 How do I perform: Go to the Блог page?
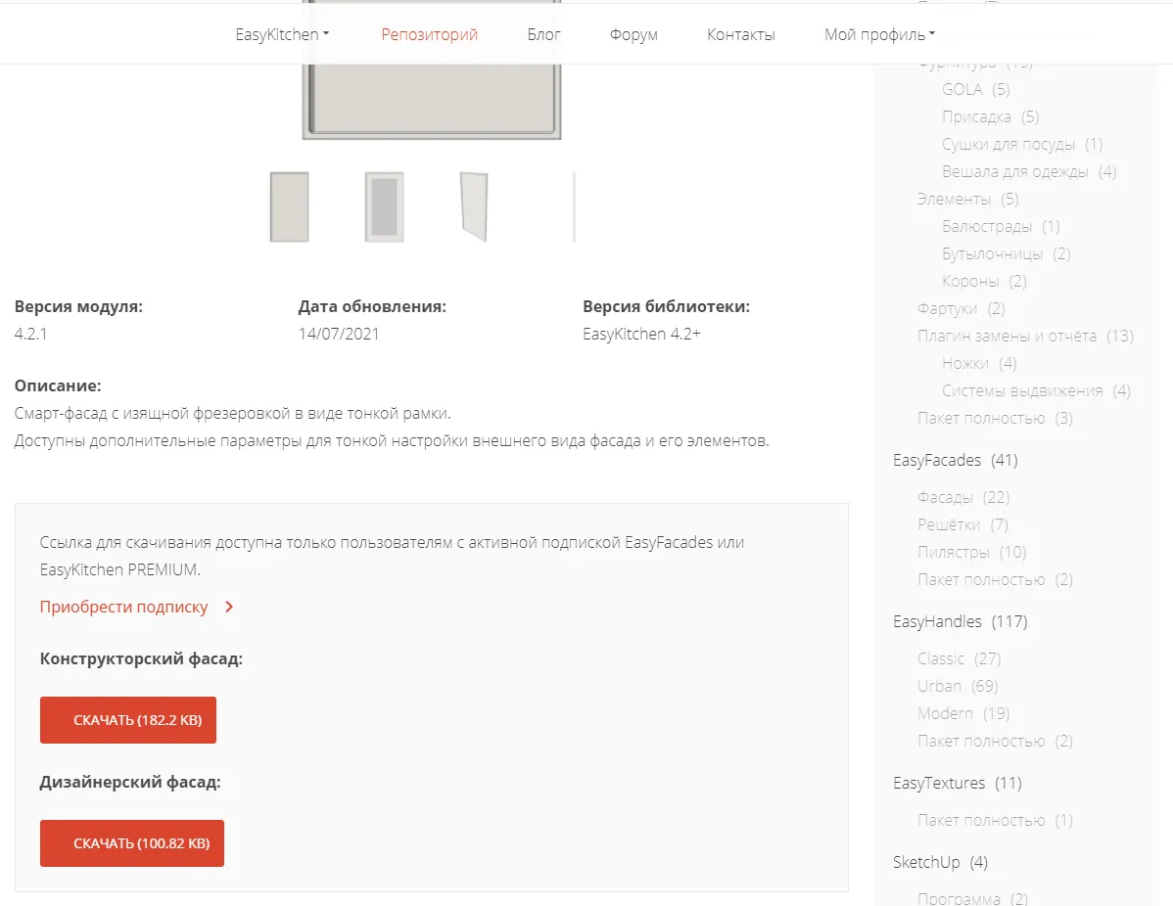click(x=543, y=34)
